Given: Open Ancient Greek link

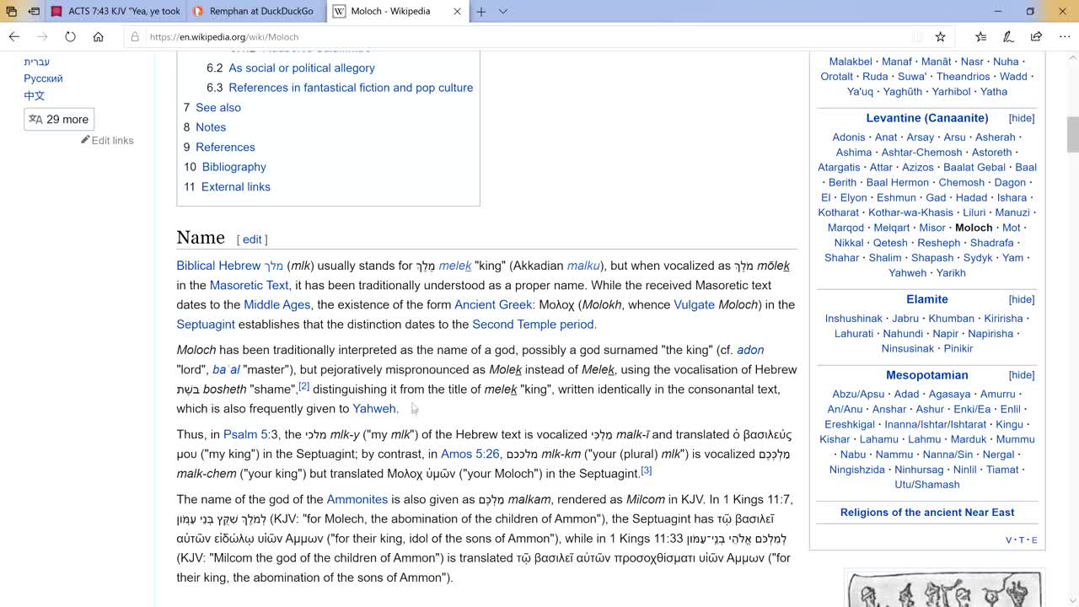Looking at the screenshot, I should coord(493,304).
